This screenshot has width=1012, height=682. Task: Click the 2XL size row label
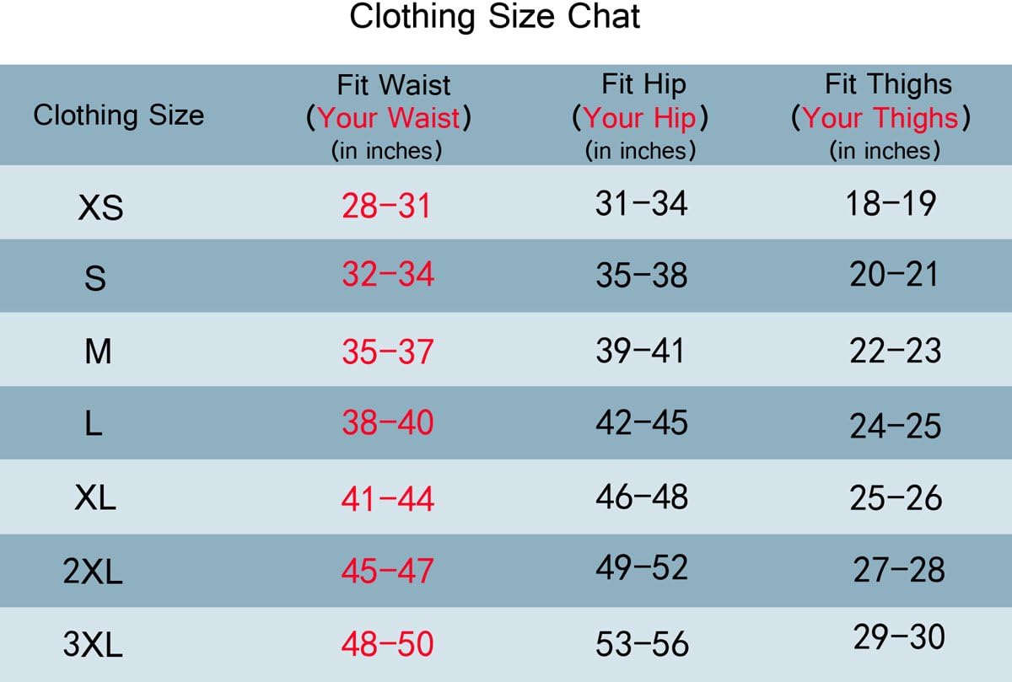pyautogui.click(x=93, y=572)
